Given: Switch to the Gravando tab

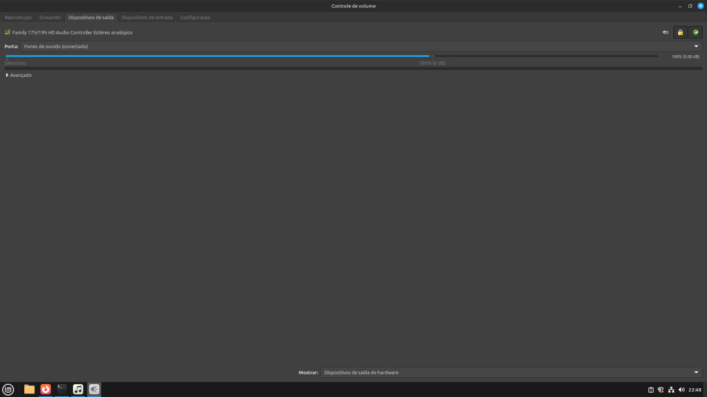Looking at the screenshot, I should [x=50, y=17].
